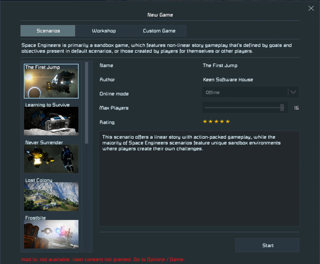Image resolution: width=320 pixels, height=264 pixels.
Task: Close the New Game dialog
Action: pos(311,8)
